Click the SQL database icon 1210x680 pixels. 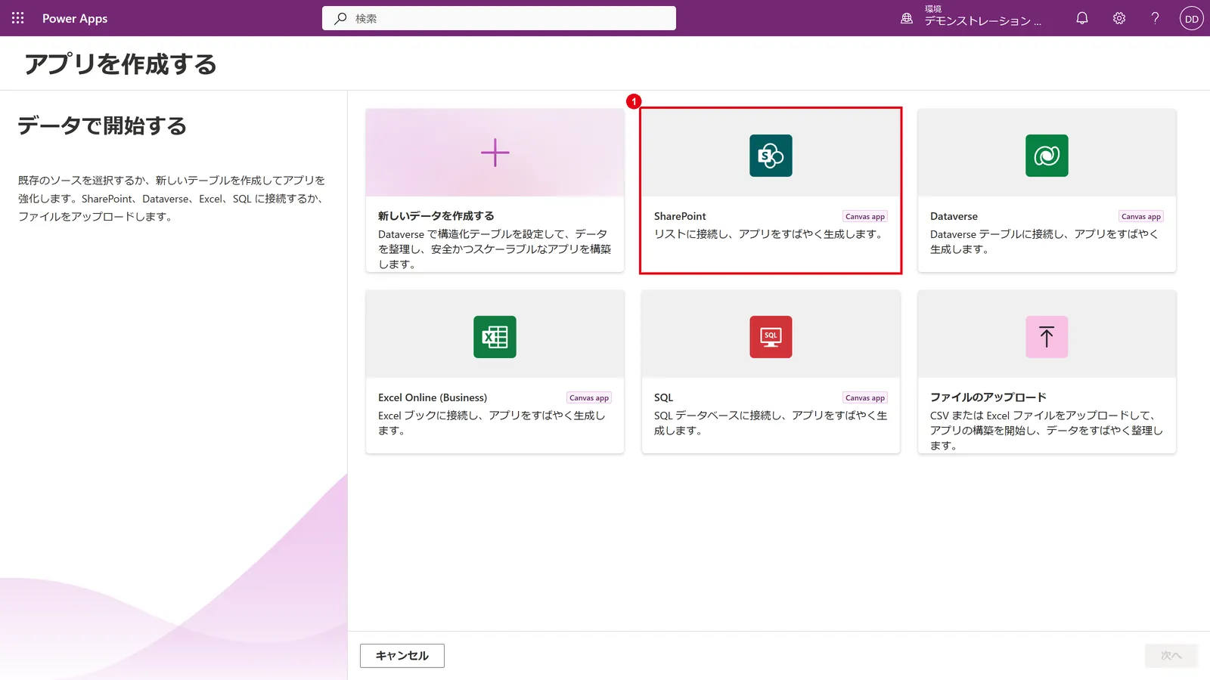click(771, 337)
